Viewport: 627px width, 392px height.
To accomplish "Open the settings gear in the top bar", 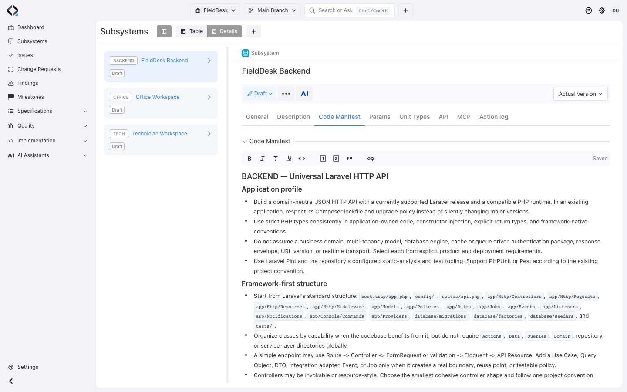I will pyautogui.click(x=602, y=10).
